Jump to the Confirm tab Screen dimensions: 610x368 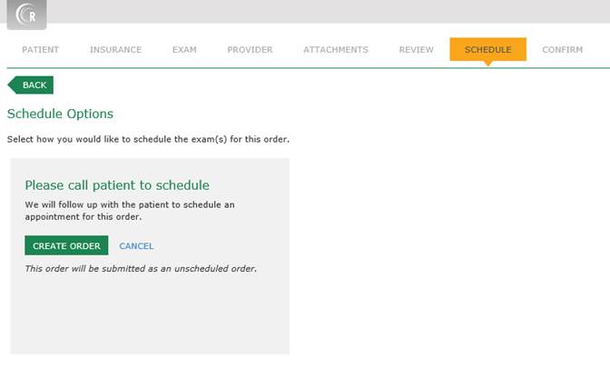click(562, 50)
